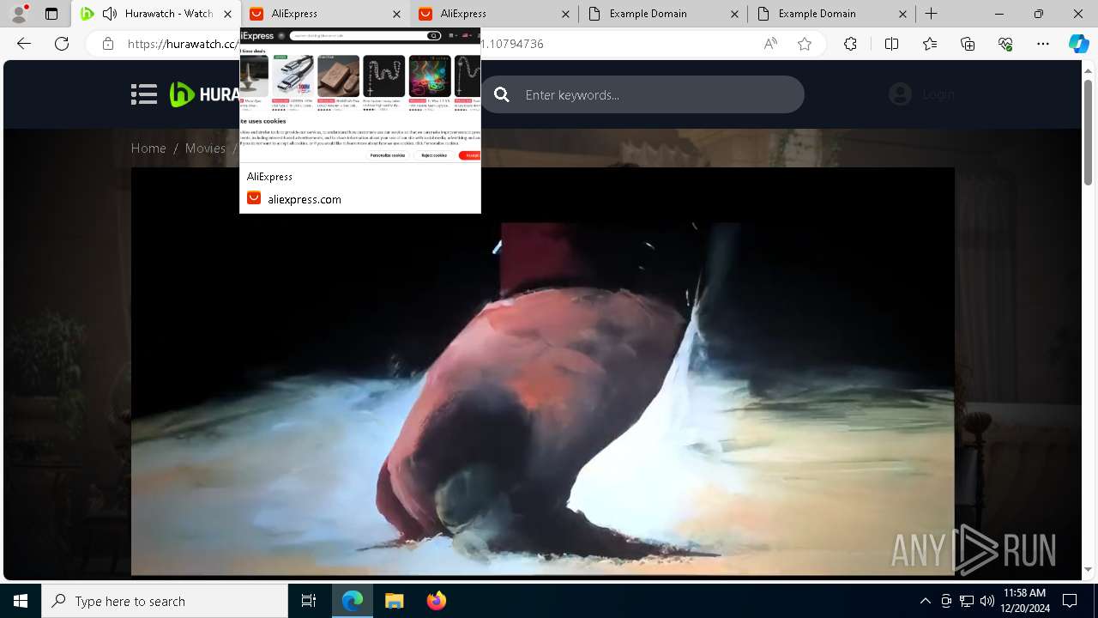Image resolution: width=1098 pixels, height=618 pixels.
Task: Switch to the second Example Domain tab
Action: coord(830,14)
